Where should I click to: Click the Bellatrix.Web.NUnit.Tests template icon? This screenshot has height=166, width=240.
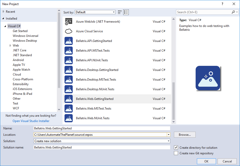click(x=69, y=118)
